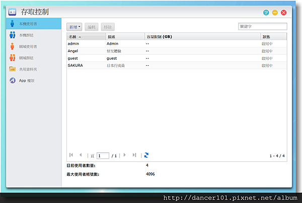This screenshot has height=203, width=302.
Task: Click the status cell for admin
Action: (x=267, y=44)
